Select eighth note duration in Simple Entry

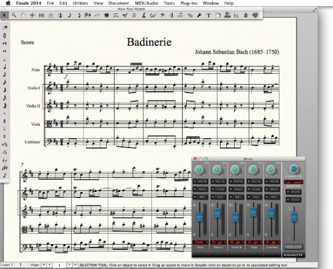(5, 74)
